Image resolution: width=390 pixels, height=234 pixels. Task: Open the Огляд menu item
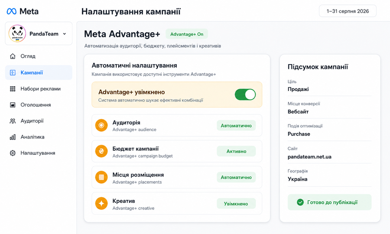[39, 56]
